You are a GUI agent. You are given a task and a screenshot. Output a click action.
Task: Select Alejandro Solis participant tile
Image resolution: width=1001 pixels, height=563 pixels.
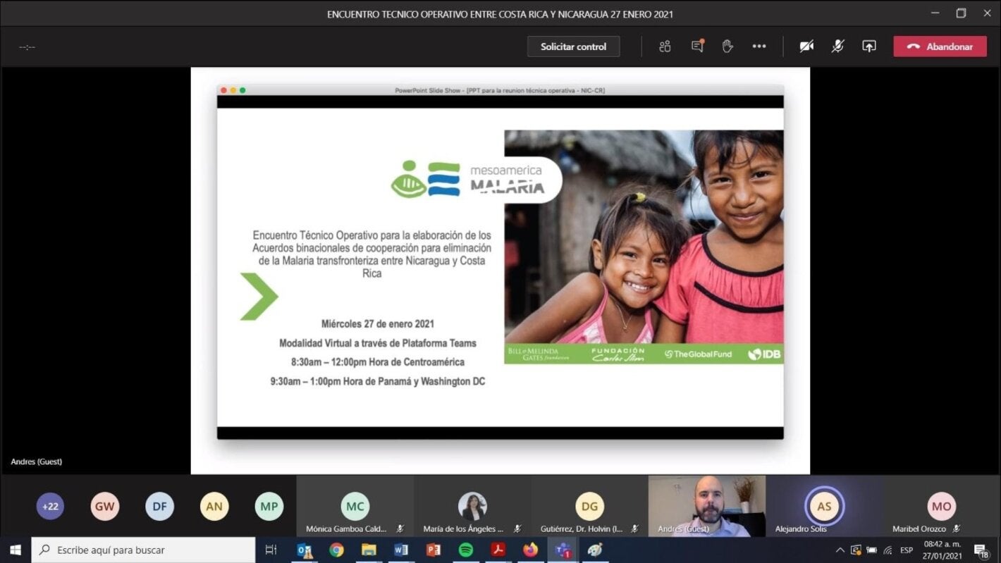tap(824, 507)
